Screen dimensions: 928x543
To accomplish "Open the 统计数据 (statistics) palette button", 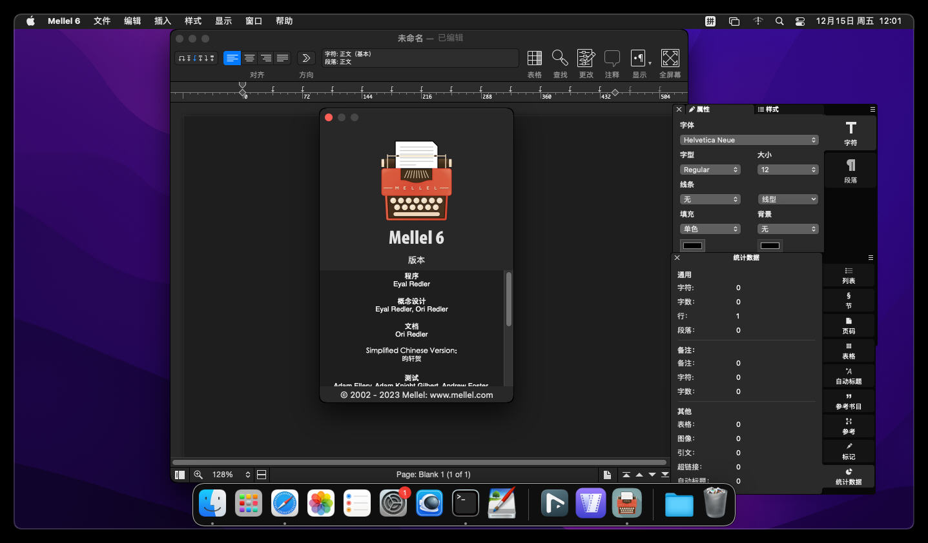I will (849, 477).
